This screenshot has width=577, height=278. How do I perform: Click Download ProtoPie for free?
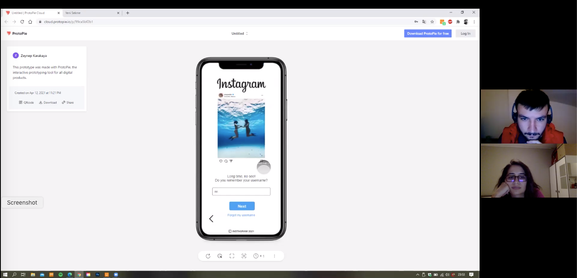tap(428, 33)
